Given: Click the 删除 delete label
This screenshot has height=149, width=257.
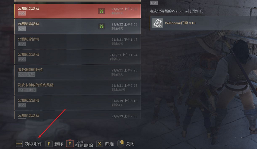Looking at the screenshot, I should (59, 144).
